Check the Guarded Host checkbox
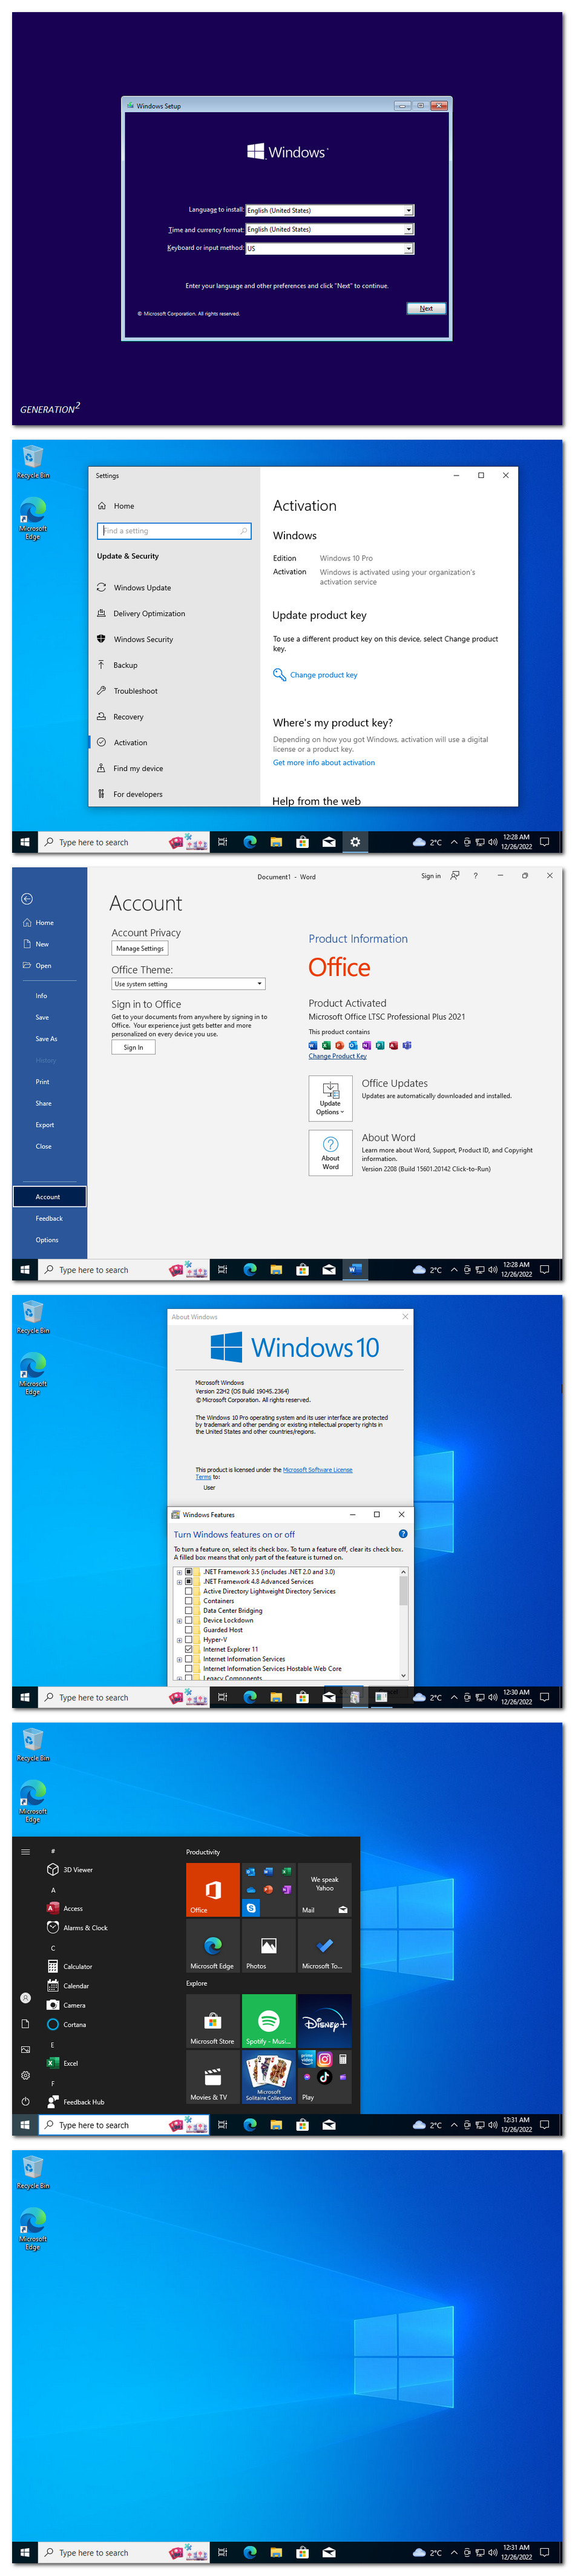575x2576 pixels. [189, 1629]
